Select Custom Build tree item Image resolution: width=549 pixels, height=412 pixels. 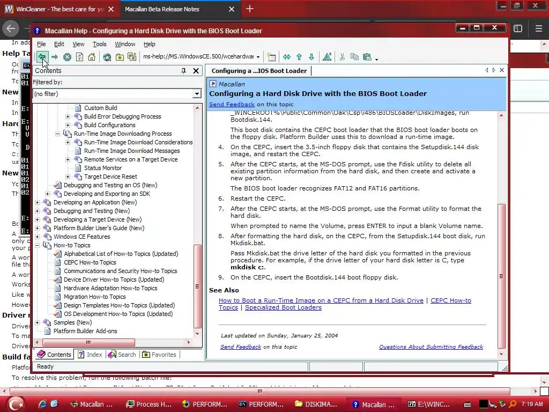click(x=100, y=108)
